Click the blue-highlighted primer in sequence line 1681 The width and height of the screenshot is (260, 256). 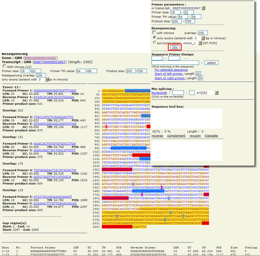(x=148, y=191)
